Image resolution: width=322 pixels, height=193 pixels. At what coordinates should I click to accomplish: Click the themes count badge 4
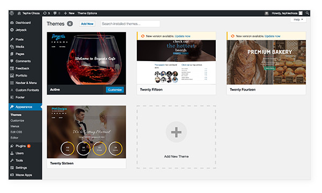click(x=70, y=24)
